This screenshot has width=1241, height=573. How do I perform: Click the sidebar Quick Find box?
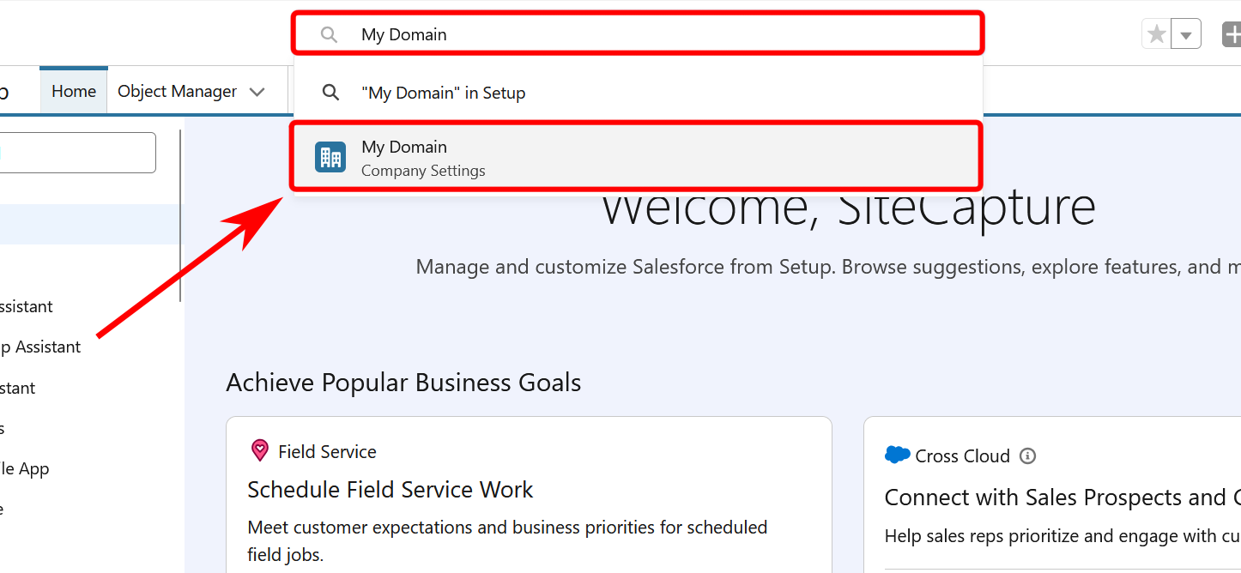coord(77,152)
